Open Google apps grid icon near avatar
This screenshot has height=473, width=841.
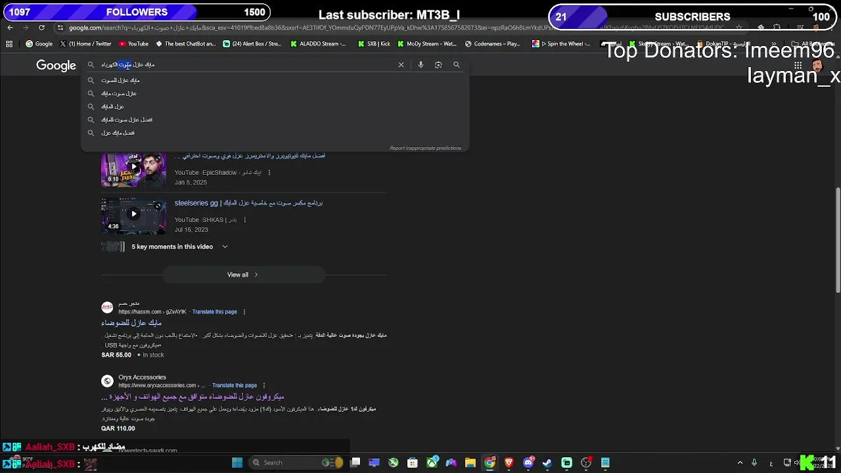798,66
